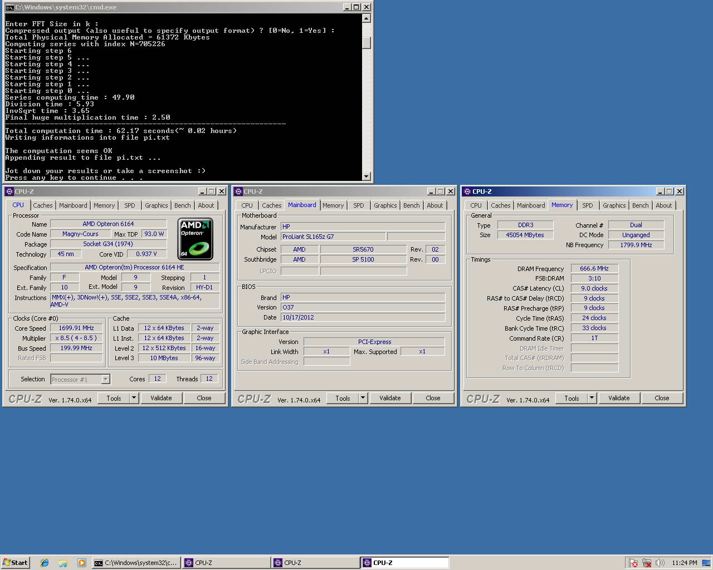Click the ProLiant SL165z G7 model field
Viewport: 713px width, 570px height.
coord(333,237)
